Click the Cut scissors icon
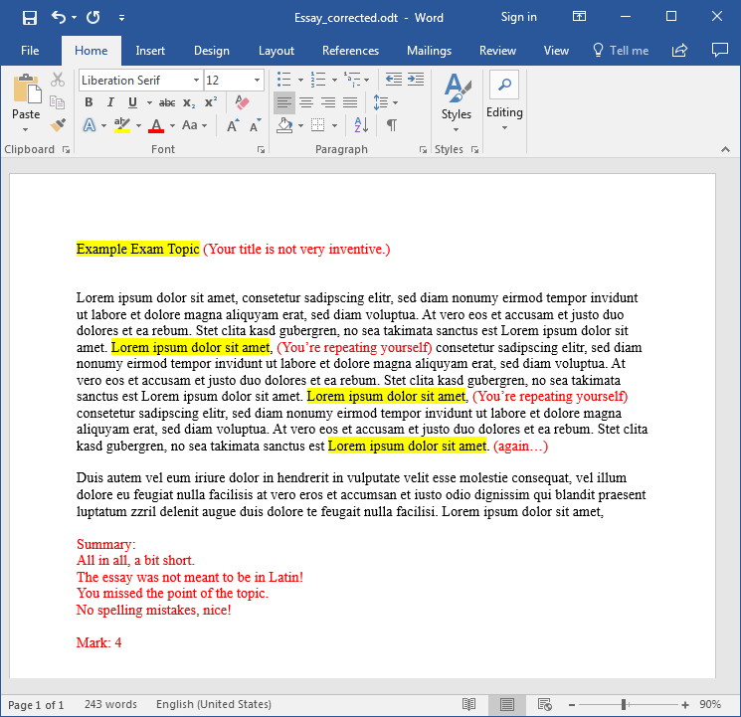This screenshot has width=741, height=717. 57,80
